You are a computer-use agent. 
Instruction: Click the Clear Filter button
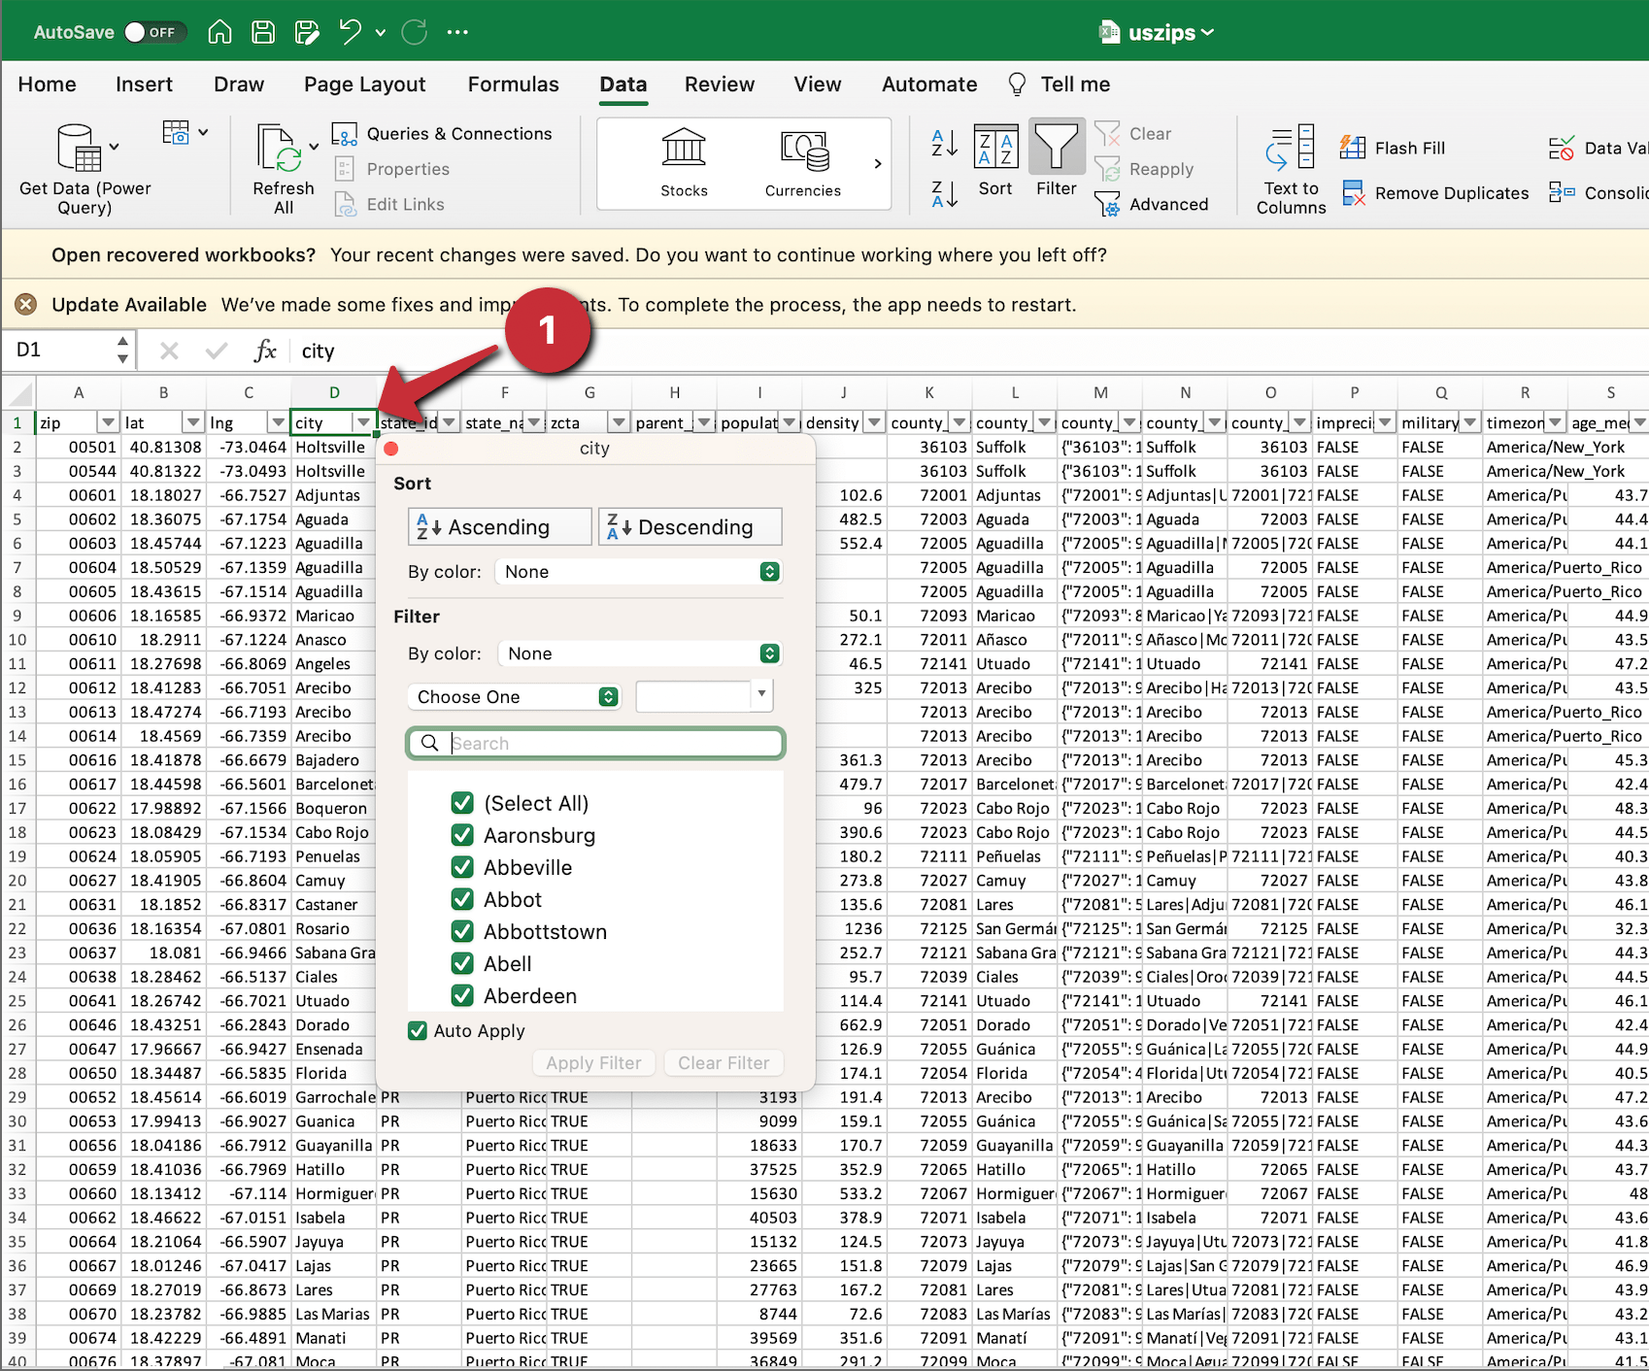(x=723, y=1062)
